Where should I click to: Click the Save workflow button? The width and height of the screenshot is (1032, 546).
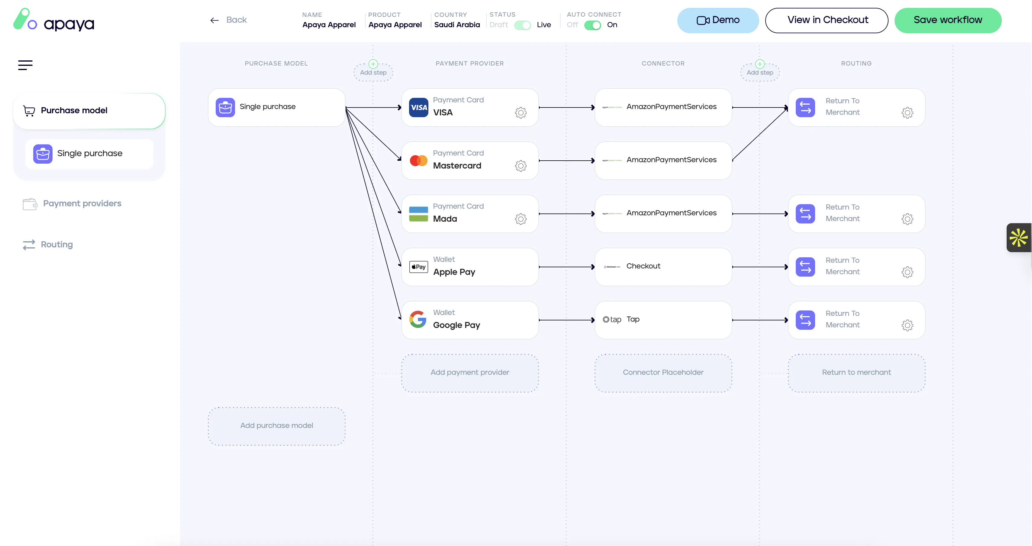(x=948, y=21)
